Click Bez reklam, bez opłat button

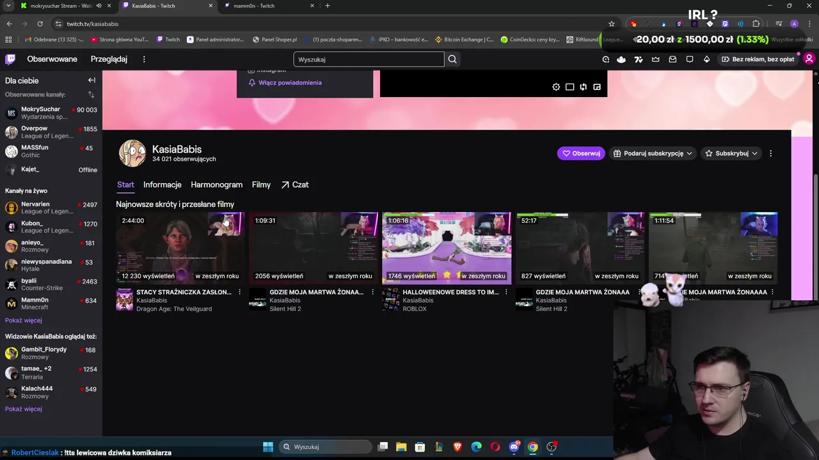point(758,59)
